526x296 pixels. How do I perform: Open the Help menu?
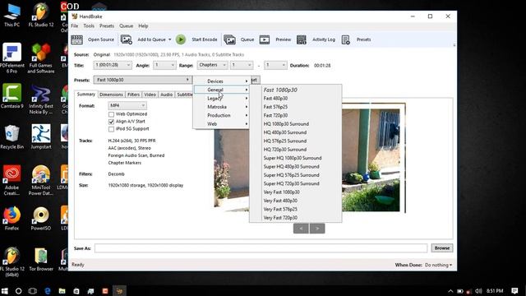[x=143, y=25]
